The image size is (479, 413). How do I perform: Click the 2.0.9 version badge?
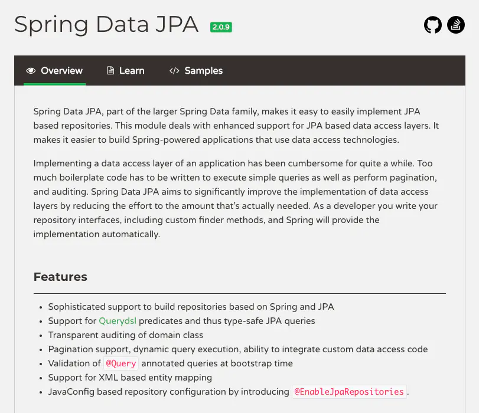click(221, 27)
